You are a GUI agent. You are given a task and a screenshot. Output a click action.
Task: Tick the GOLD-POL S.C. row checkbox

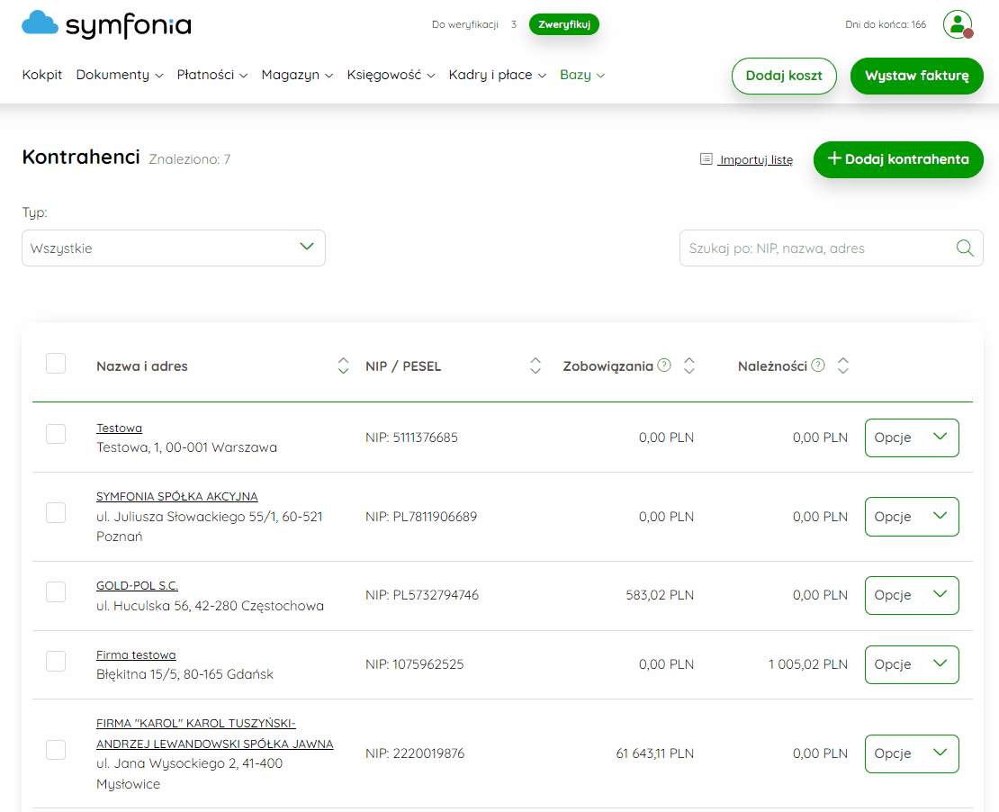point(56,592)
